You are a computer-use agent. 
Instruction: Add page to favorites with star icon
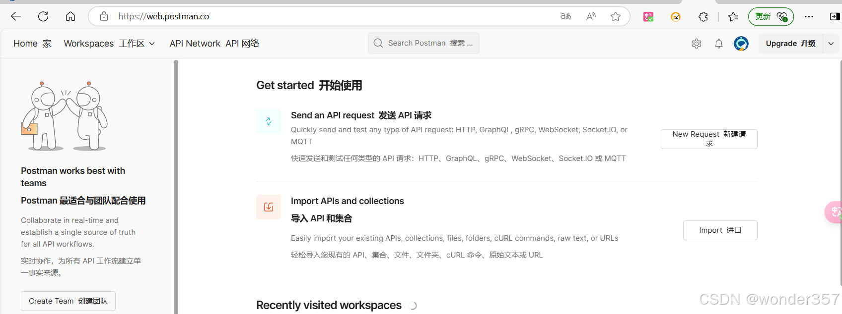tap(616, 16)
